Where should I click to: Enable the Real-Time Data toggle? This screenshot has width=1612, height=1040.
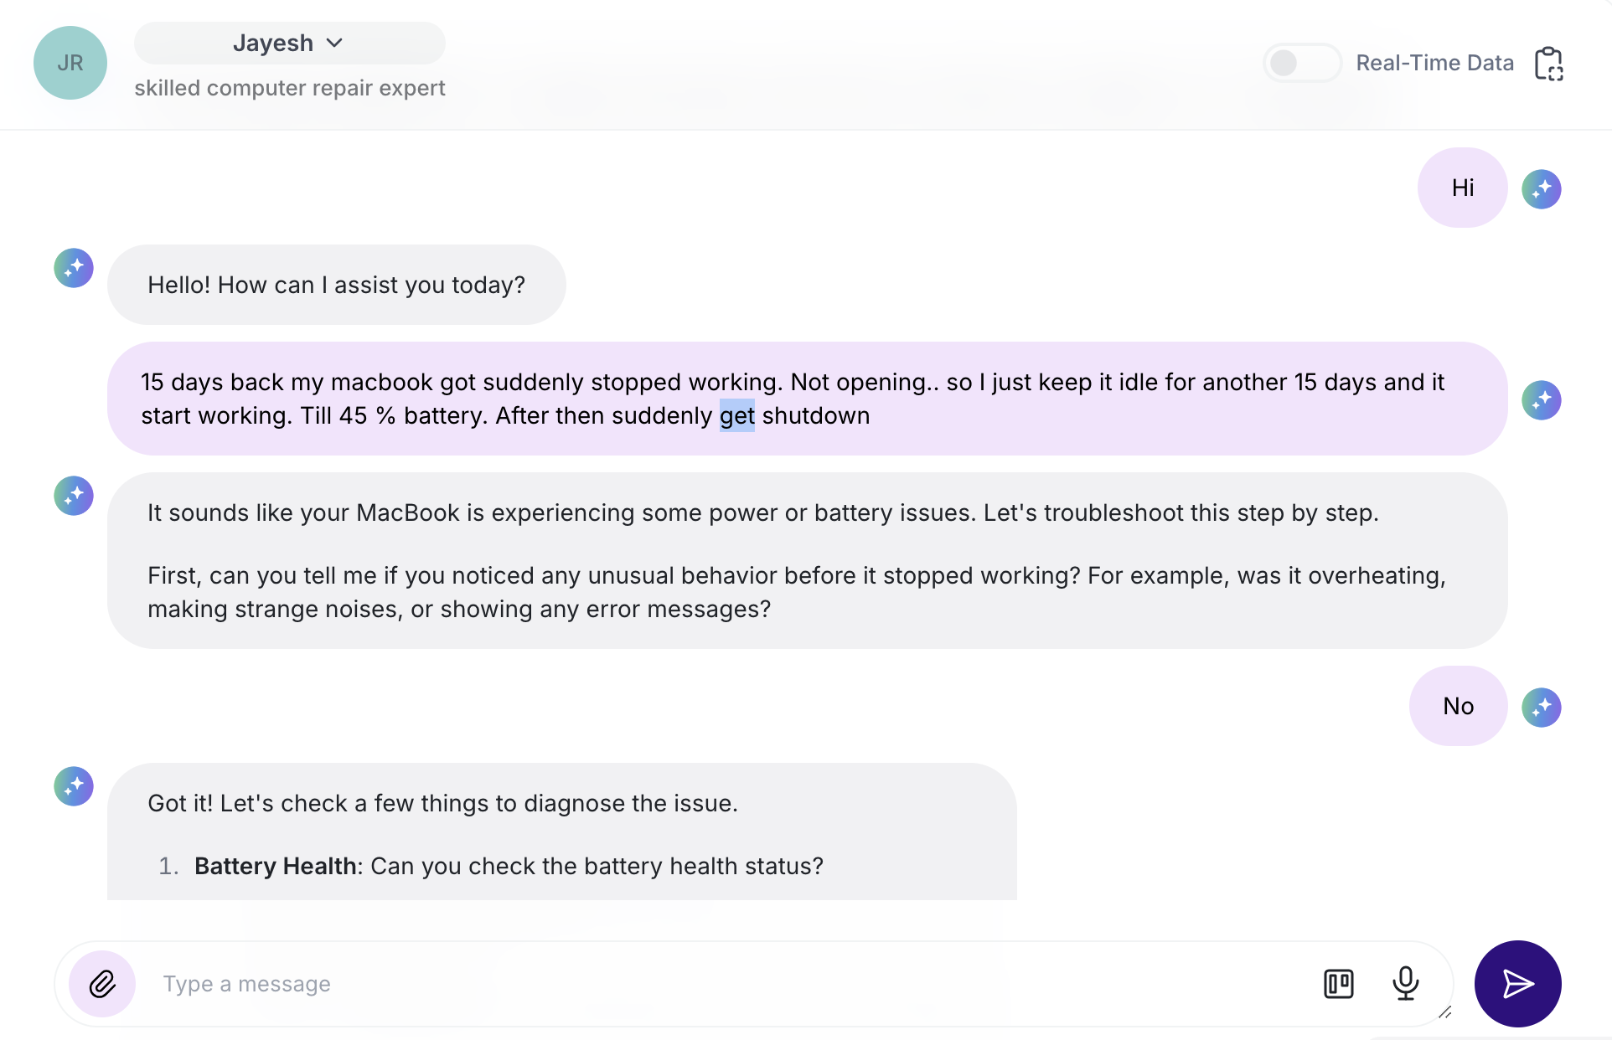tap(1301, 64)
